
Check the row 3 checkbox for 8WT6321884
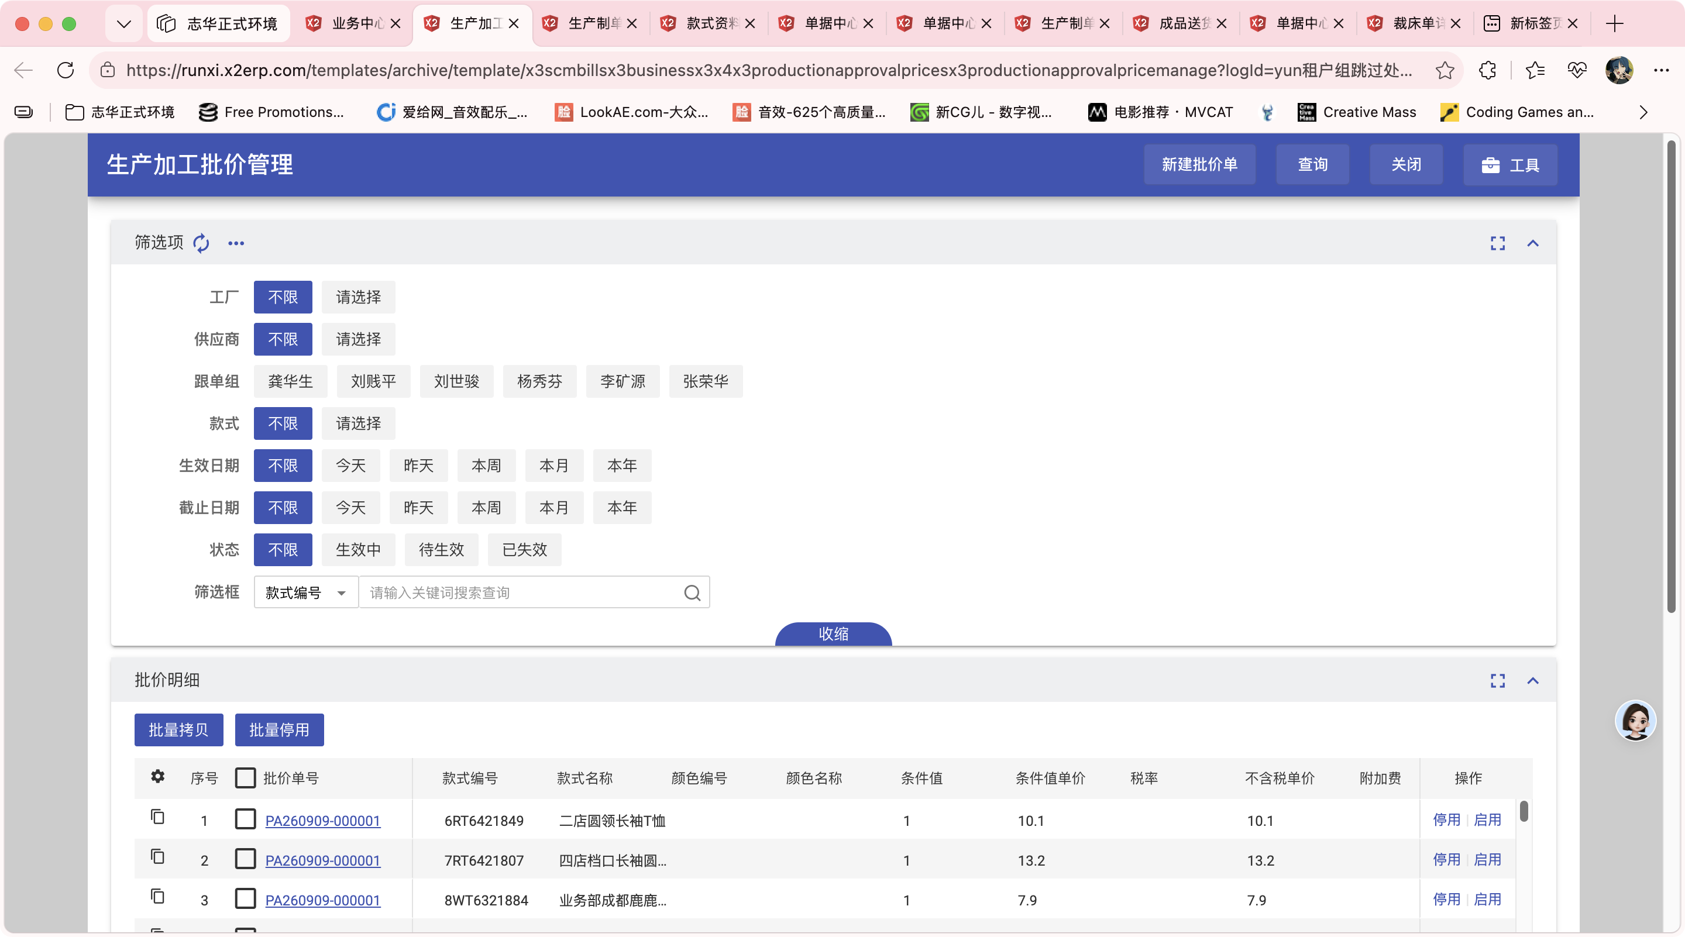(x=245, y=899)
